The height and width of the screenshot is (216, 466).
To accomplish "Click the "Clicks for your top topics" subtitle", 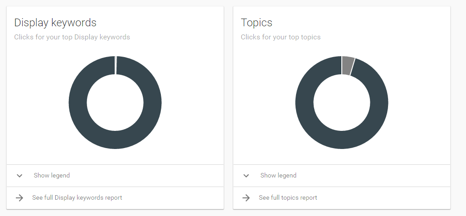I will click(x=281, y=37).
